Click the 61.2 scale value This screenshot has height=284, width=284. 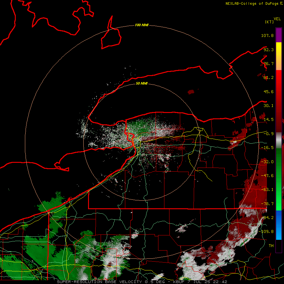point(269,78)
